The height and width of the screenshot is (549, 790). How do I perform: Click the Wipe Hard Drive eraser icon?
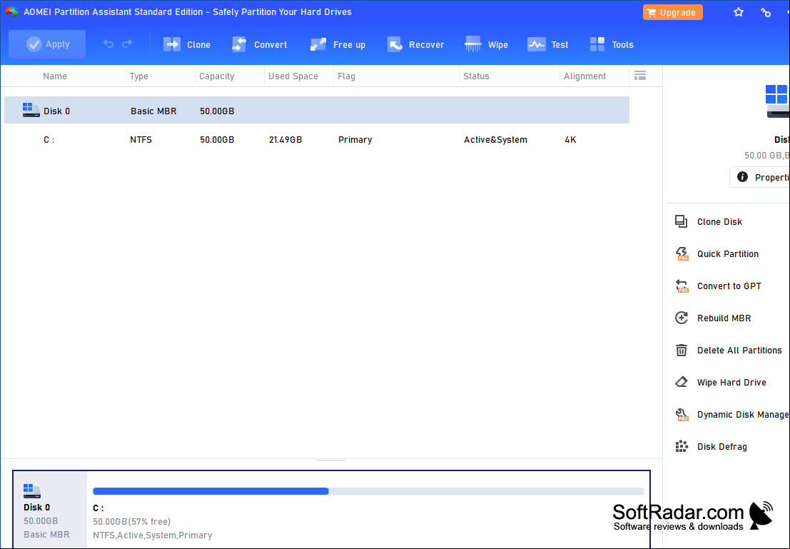pyautogui.click(x=682, y=382)
